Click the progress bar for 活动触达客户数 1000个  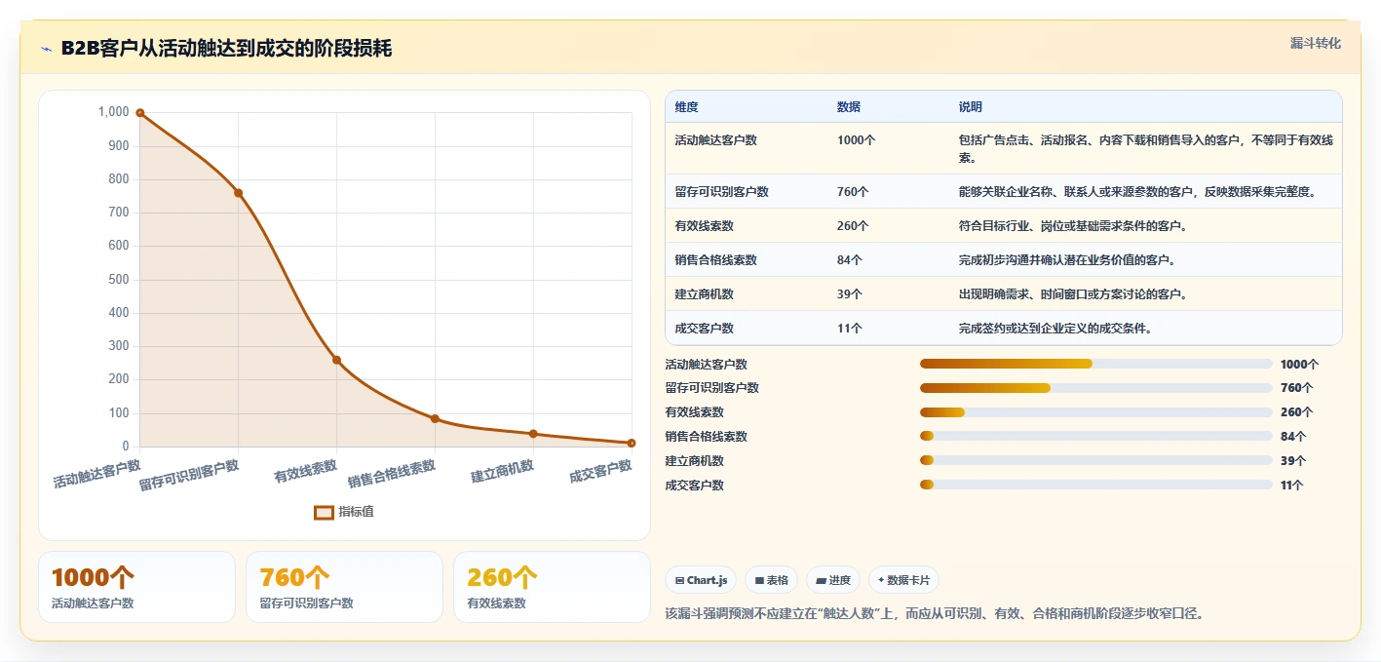[x=1095, y=364]
